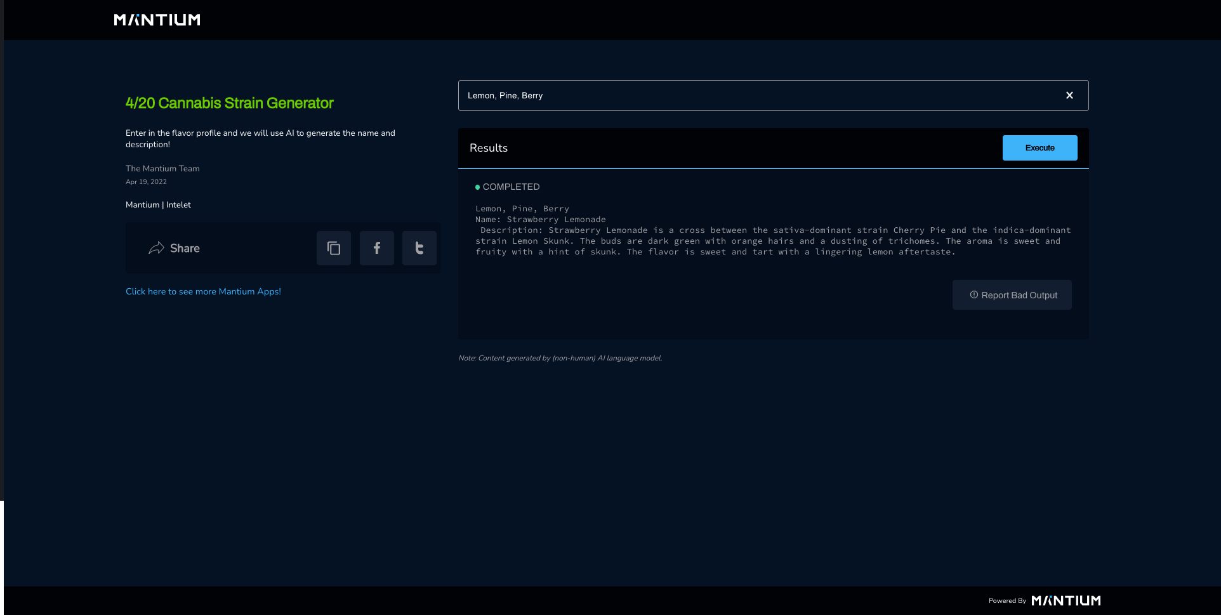The image size is (1221, 615).
Task: Click the 'Description: Strawberry Lemonade is a cross' text
Action: 773,241
